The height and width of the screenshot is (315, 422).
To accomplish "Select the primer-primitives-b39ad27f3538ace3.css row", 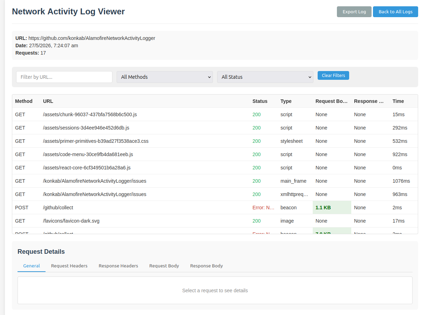I will pyautogui.click(x=215, y=141).
